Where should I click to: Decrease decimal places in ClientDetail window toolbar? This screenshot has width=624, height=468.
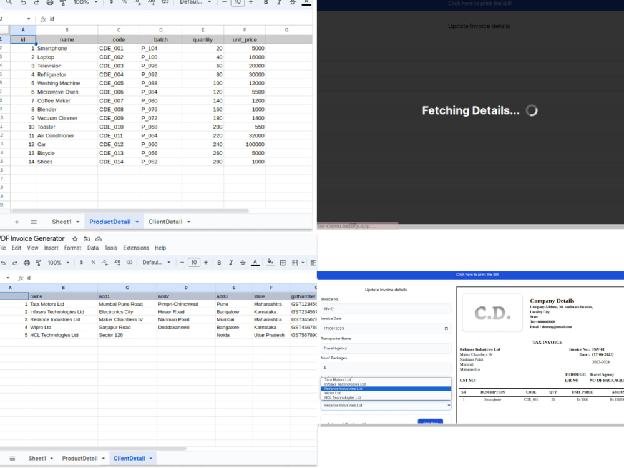pos(105,263)
